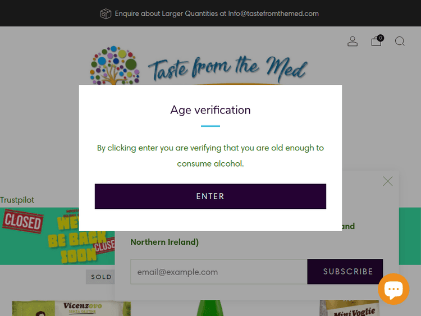Screen dimensions: 421x316
Task: Click the cart item count badge
Action: coord(381,38)
